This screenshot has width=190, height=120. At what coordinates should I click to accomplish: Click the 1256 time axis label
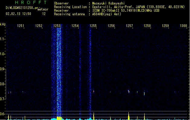(111, 26)
